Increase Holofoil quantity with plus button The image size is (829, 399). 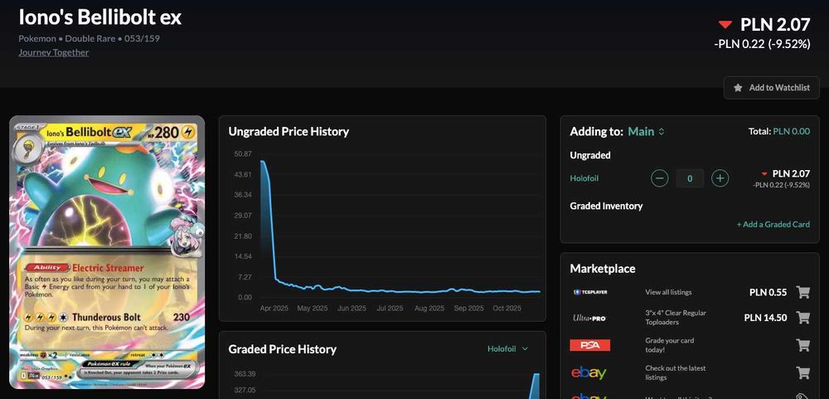click(x=720, y=178)
